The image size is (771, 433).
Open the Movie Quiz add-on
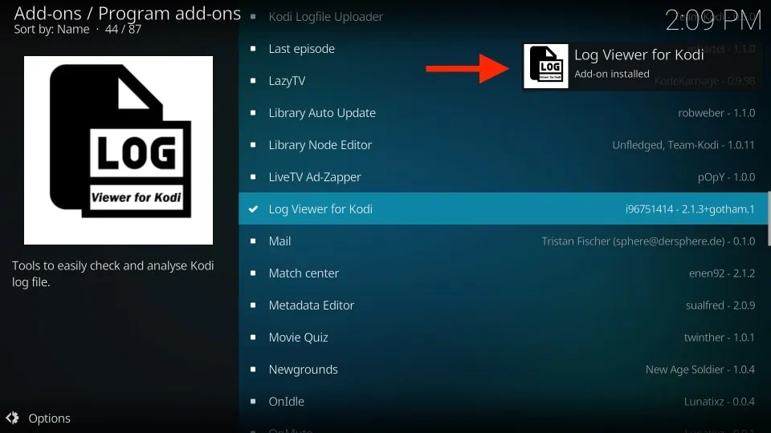pos(504,338)
